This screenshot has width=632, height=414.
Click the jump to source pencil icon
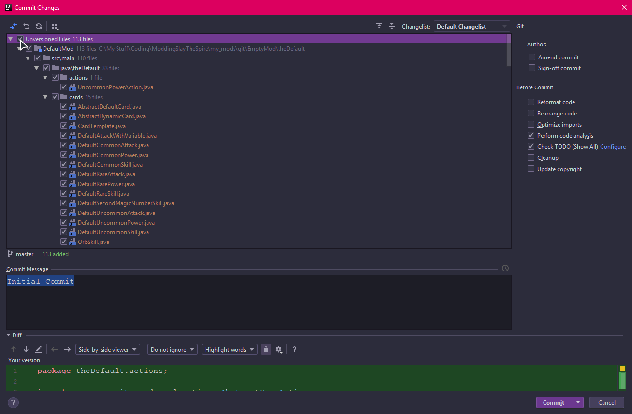pyautogui.click(x=39, y=349)
